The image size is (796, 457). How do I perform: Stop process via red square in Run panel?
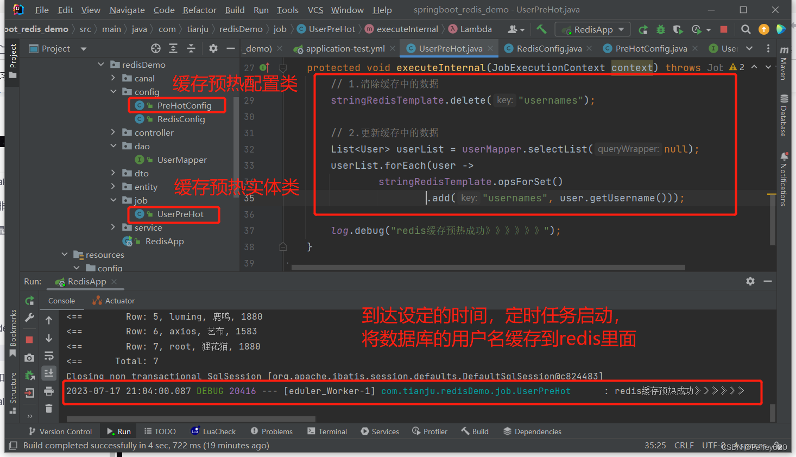[x=29, y=340]
